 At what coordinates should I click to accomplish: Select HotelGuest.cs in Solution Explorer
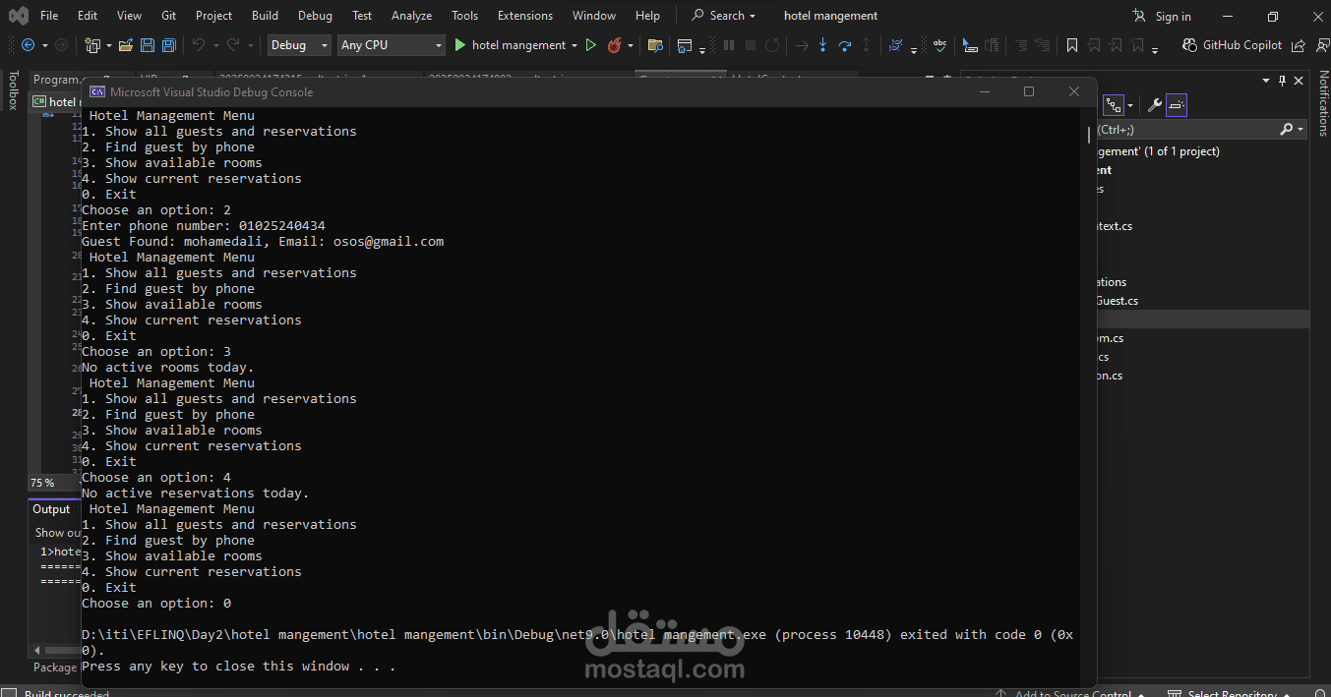[1118, 301]
